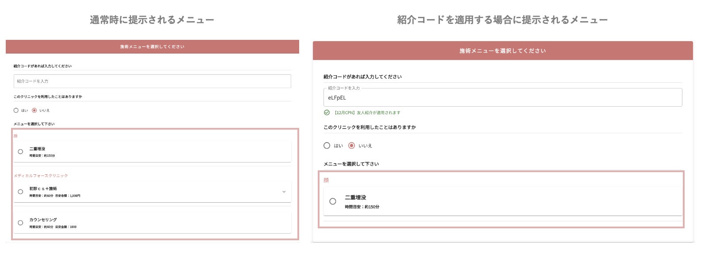Screen dimensions: 701x254
Task: Click 施術メニューを選択してください header above the eLFpEL field
Action: click(x=502, y=51)
